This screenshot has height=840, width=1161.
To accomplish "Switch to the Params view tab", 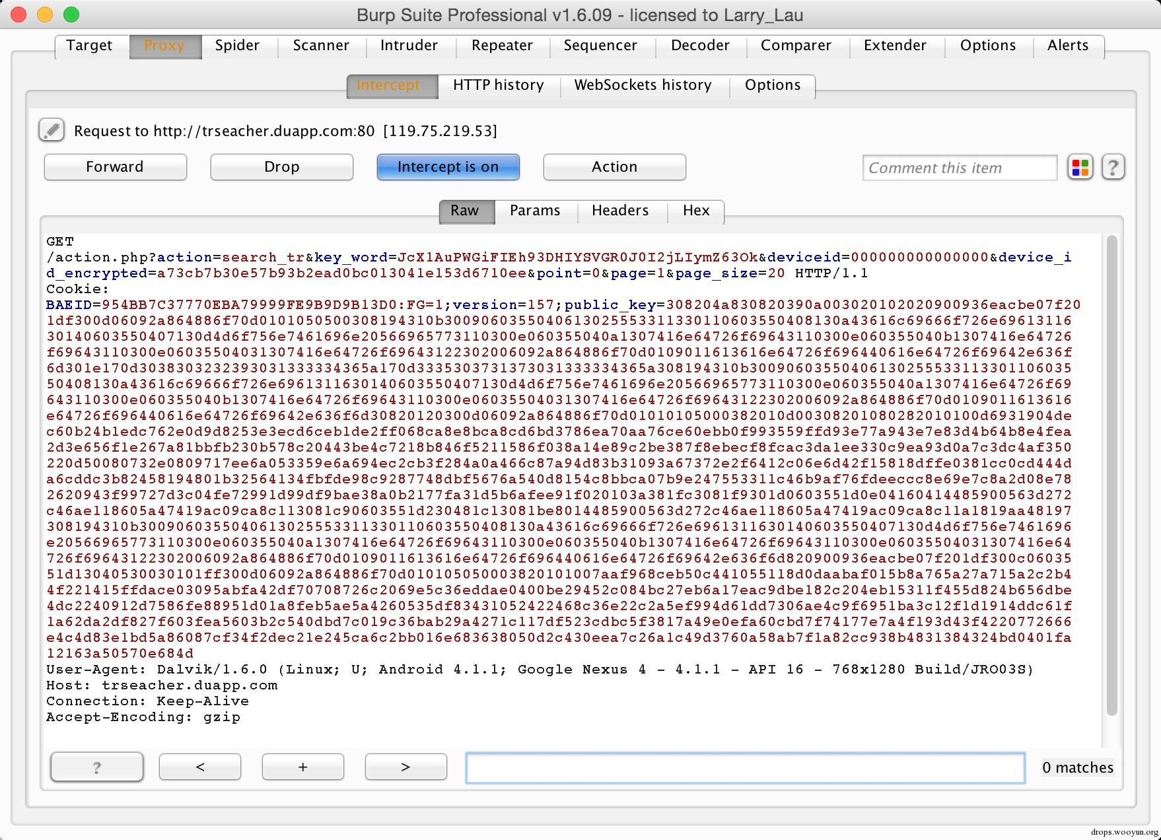I will point(535,211).
